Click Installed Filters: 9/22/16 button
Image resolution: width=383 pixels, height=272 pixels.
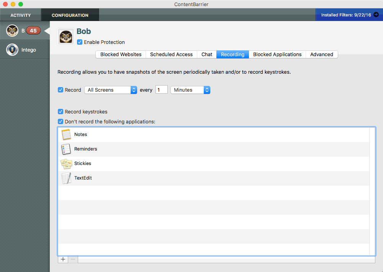coord(349,15)
